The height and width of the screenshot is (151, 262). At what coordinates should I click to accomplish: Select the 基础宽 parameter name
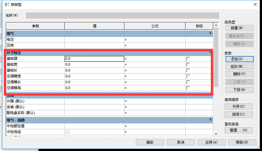click(12, 65)
